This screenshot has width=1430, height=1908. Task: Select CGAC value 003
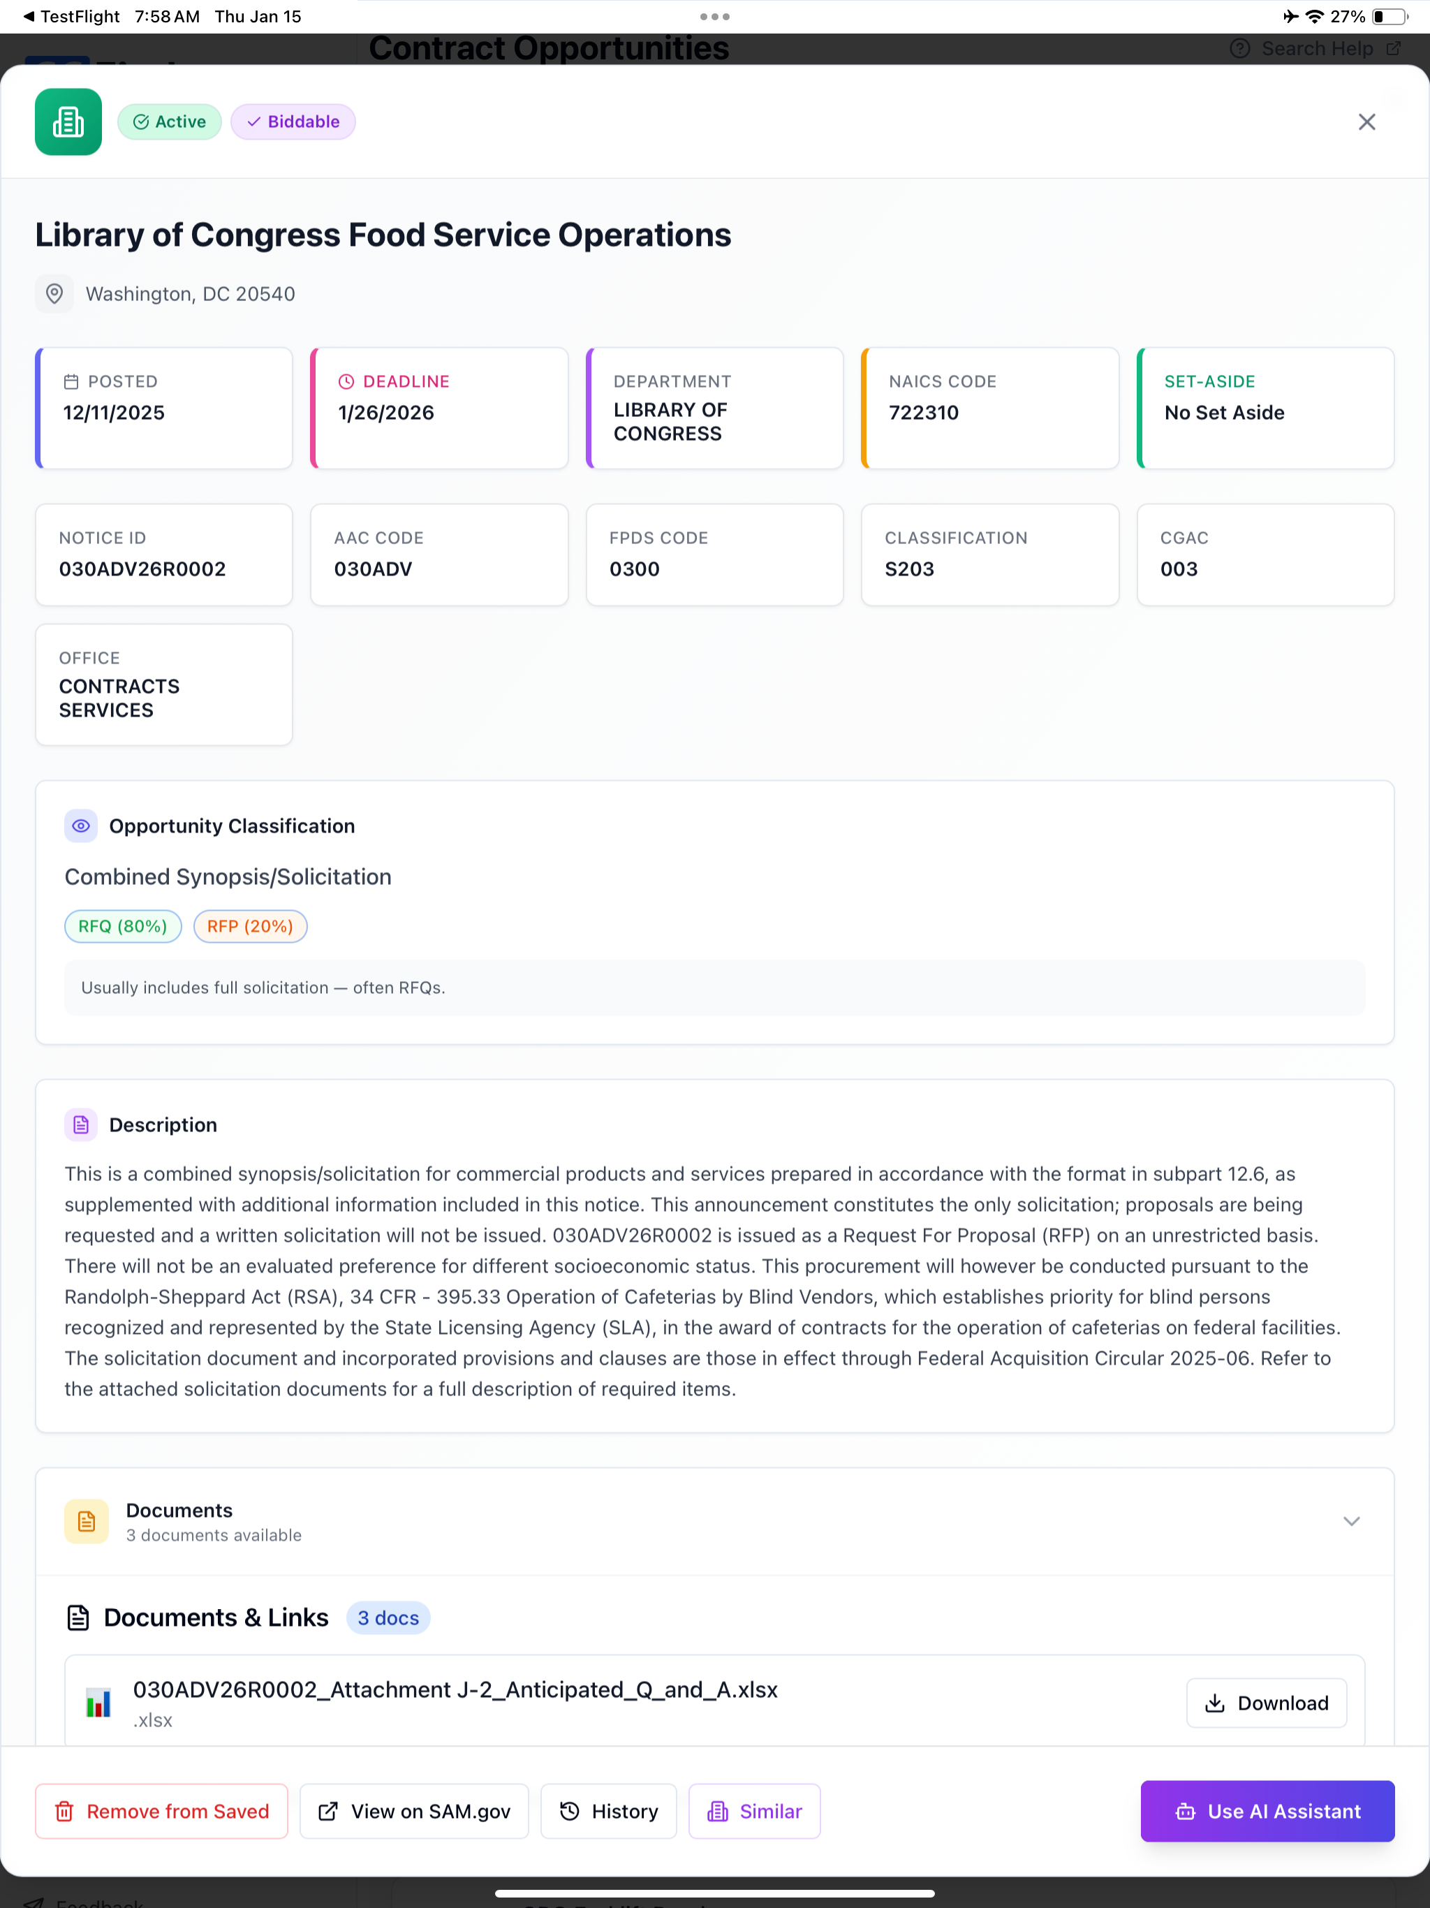coord(1178,569)
